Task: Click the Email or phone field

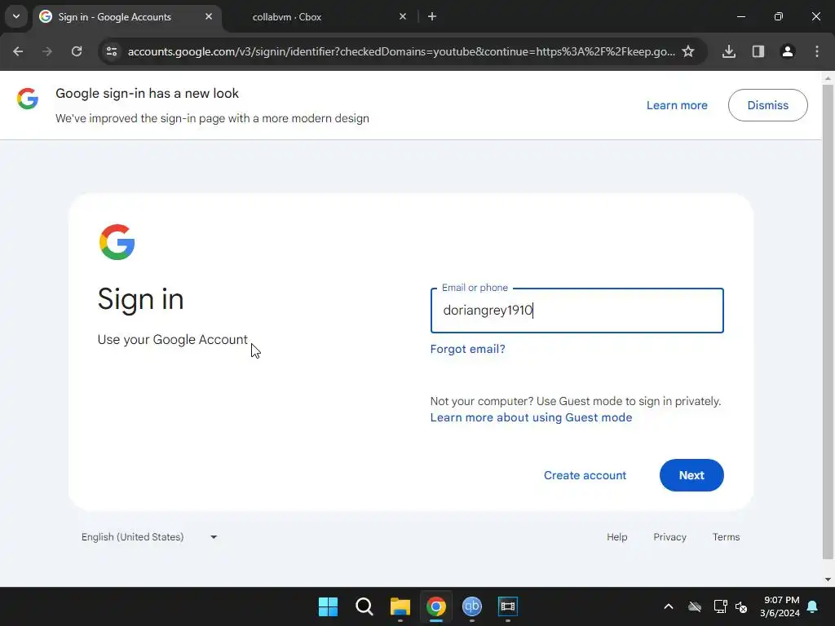Action: (x=577, y=311)
